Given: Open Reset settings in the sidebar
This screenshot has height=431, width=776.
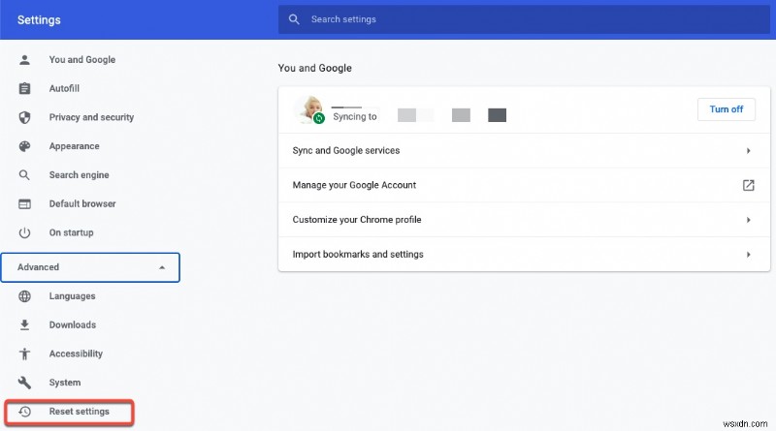Looking at the screenshot, I should tap(79, 412).
